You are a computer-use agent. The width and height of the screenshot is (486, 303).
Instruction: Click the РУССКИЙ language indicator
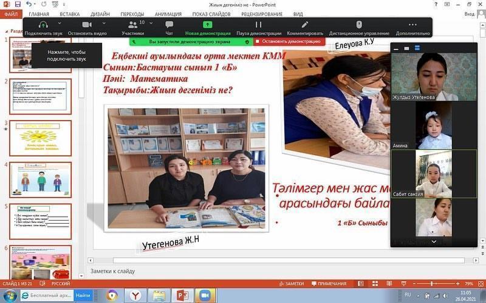[60, 284]
